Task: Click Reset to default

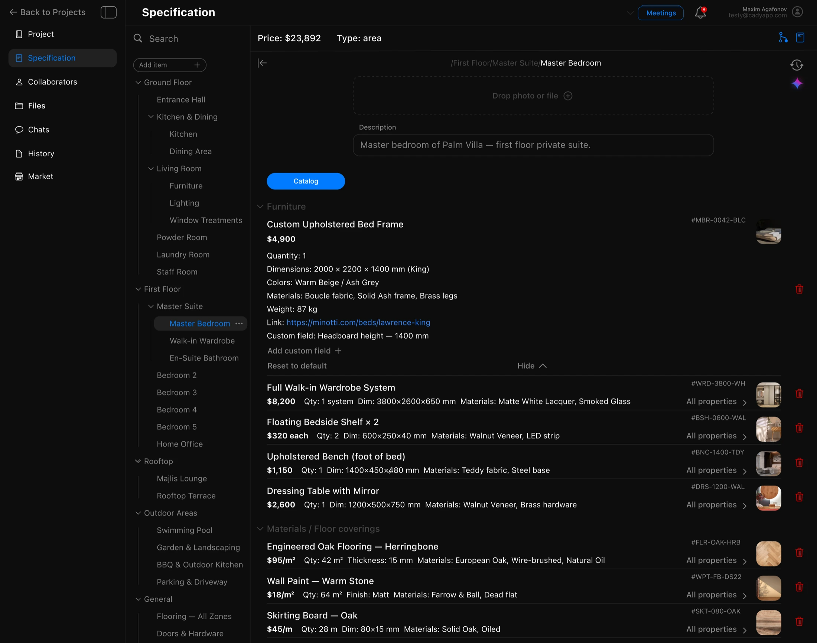Action: [x=297, y=366]
